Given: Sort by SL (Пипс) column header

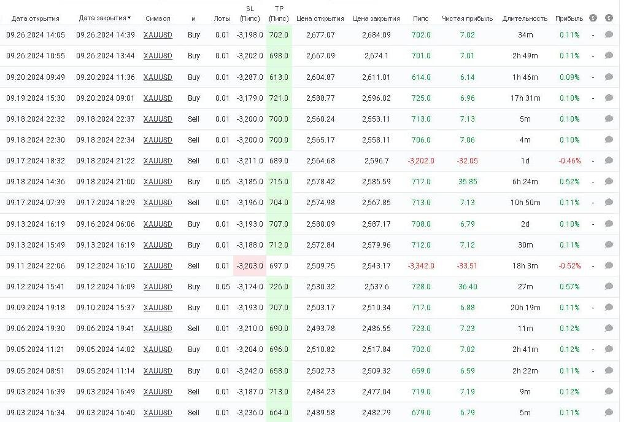Looking at the screenshot, I should pos(250,14).
